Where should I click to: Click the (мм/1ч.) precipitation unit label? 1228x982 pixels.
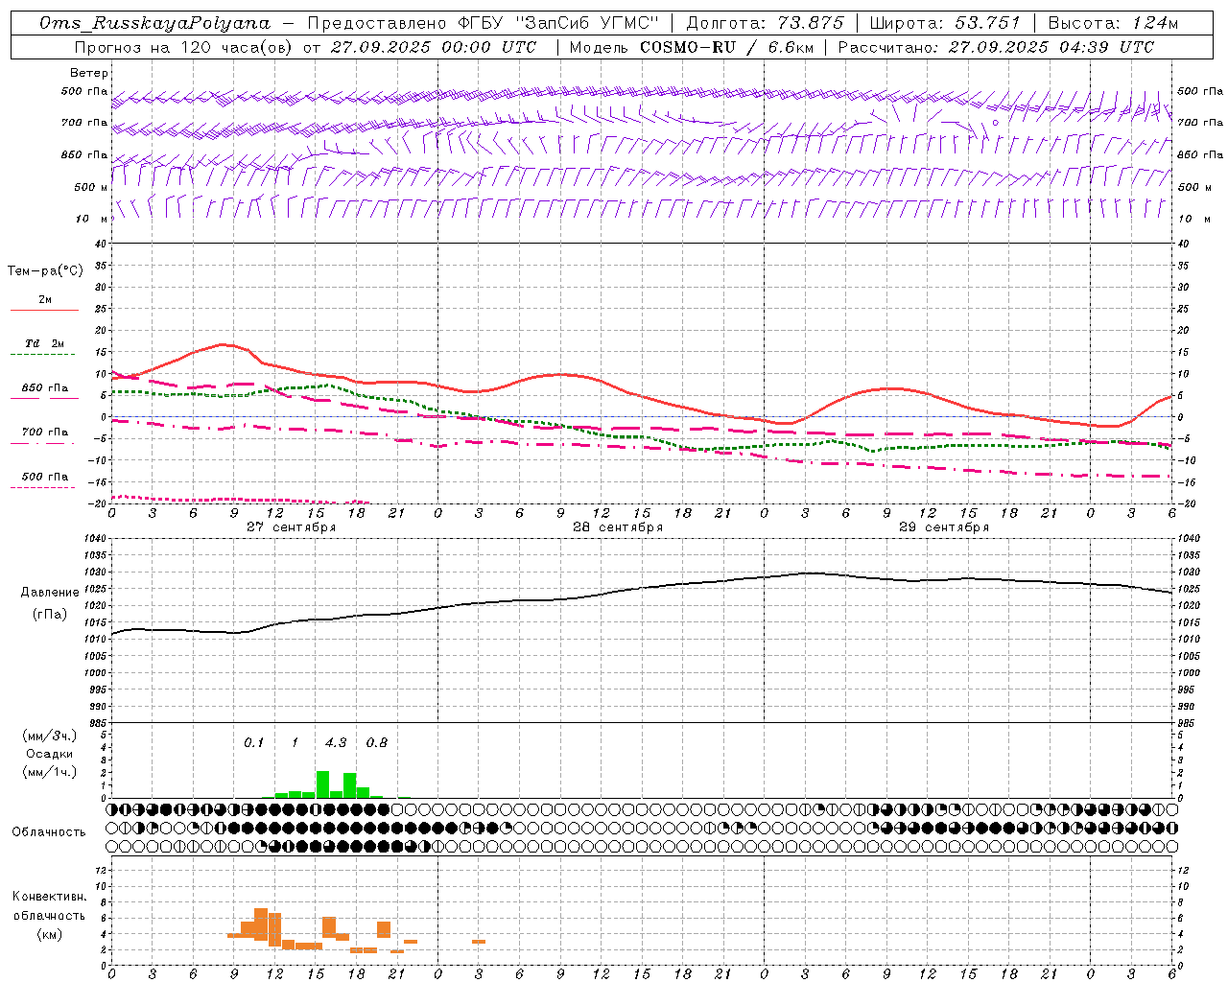click(49, 772)
